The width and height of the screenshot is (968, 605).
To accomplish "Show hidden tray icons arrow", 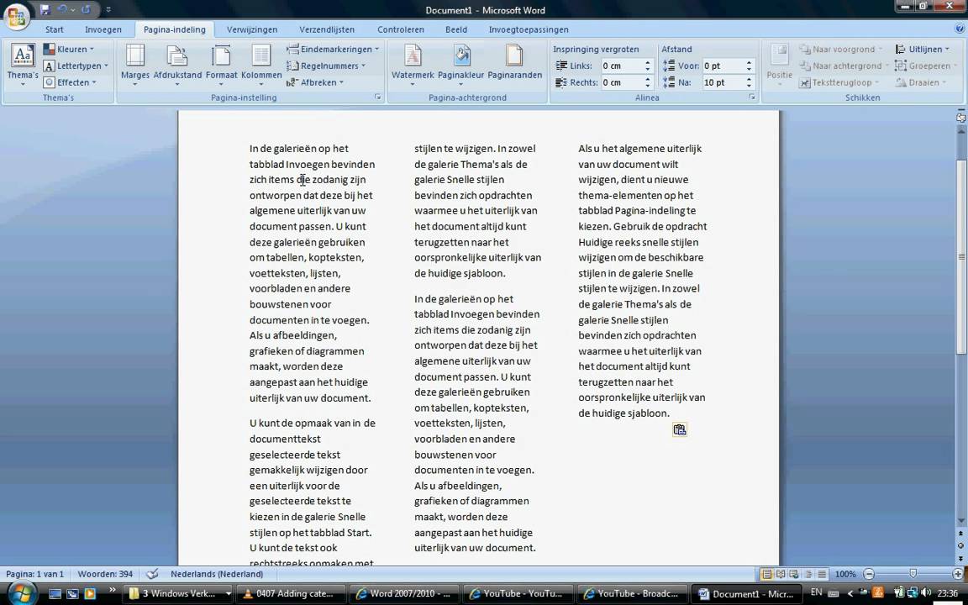I will [x=850, y=593].
